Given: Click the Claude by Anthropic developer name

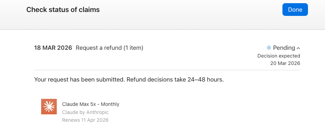Looking at the screenshot, I should 85,112.
